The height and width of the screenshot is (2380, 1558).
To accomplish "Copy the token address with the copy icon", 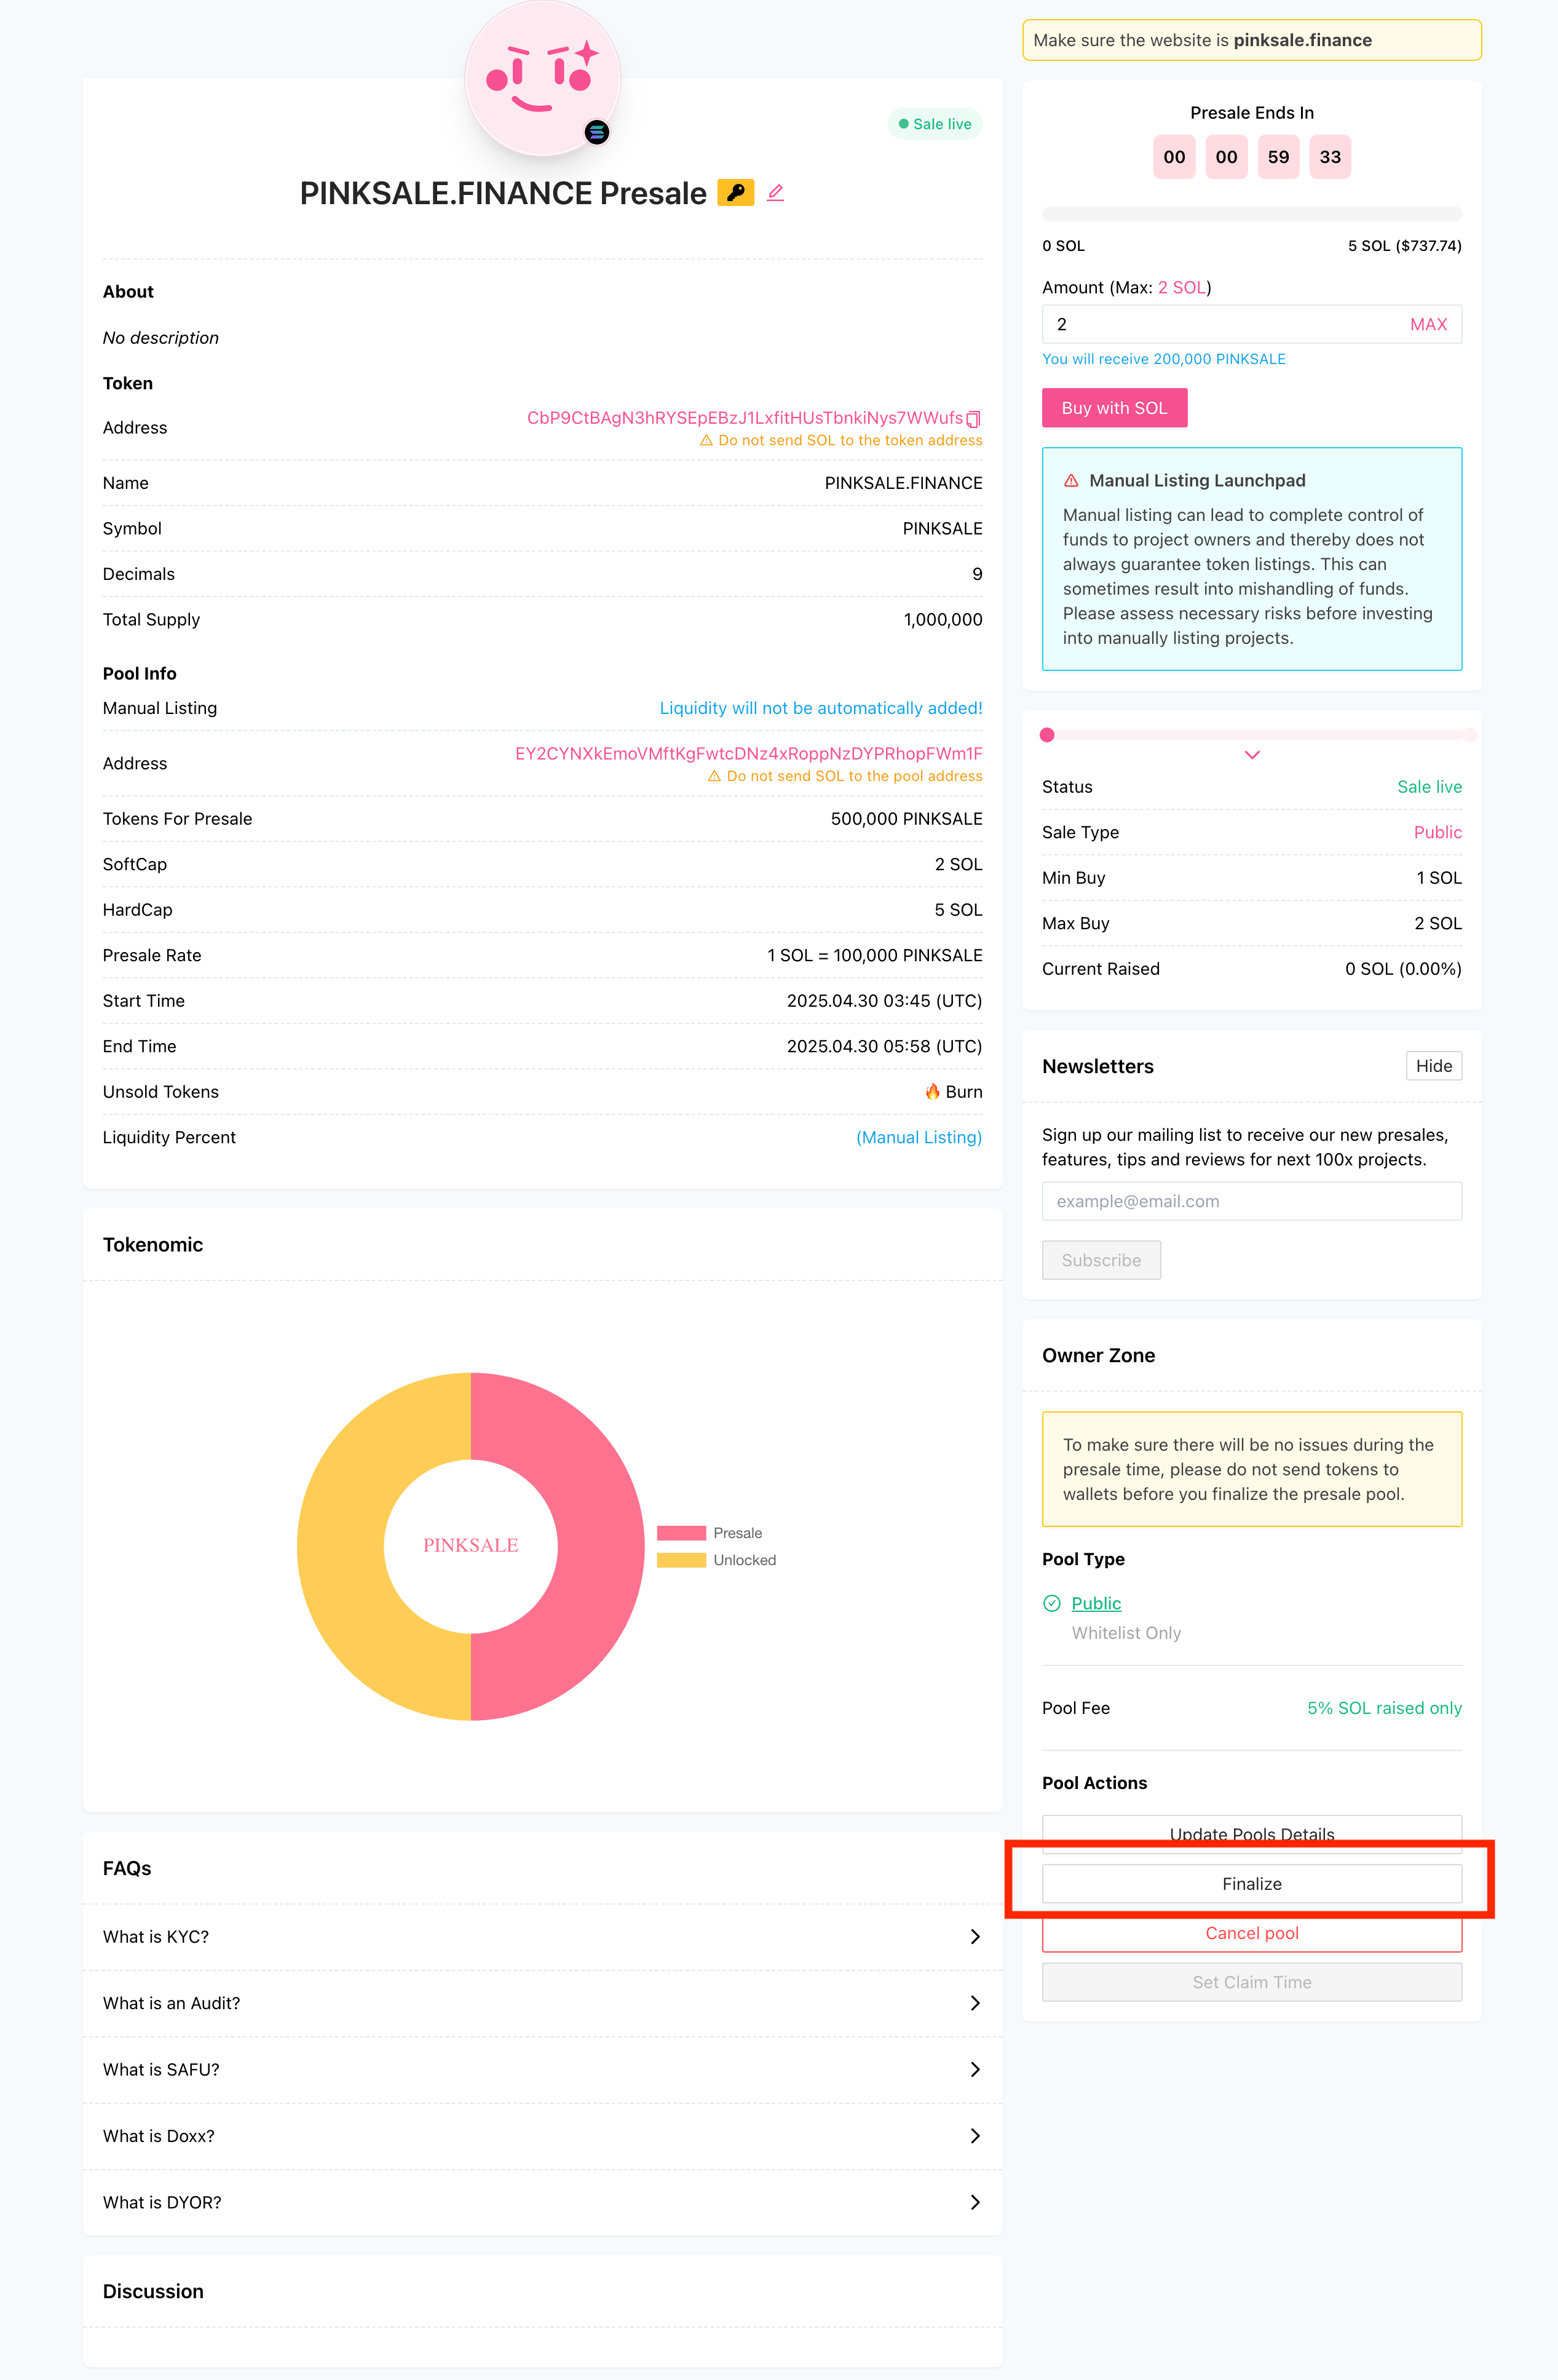I will click(974, 419).
